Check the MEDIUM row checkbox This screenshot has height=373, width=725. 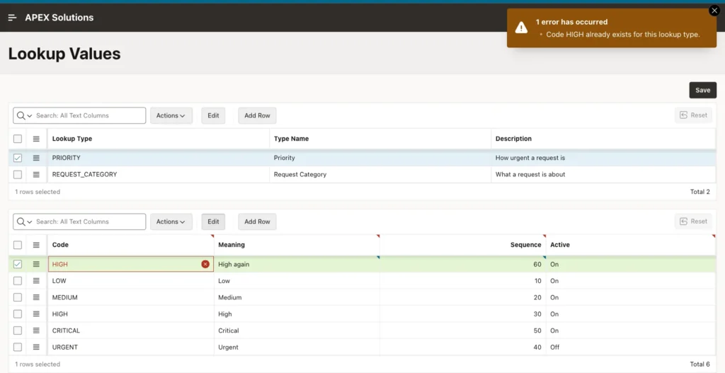pos(18,298)
